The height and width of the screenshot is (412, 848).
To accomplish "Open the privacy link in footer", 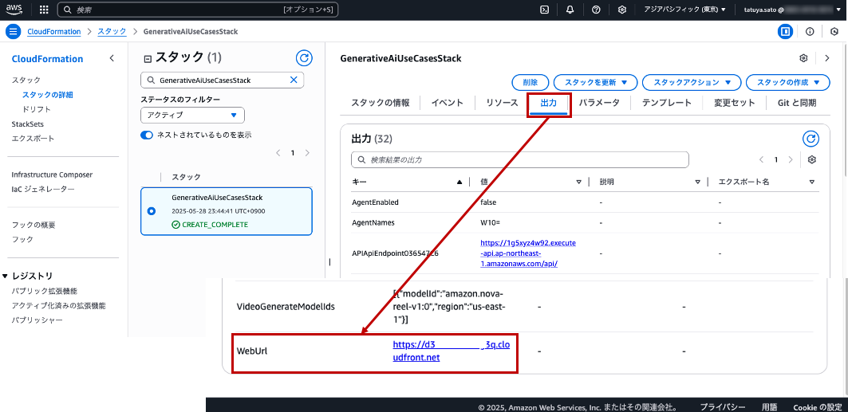I will [723, 407].
